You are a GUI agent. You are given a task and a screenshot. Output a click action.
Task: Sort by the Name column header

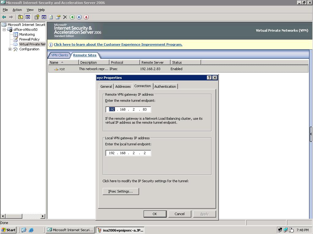(x=64, y=62)
